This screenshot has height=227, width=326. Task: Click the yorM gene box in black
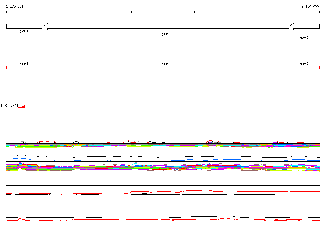click(24, 26)
